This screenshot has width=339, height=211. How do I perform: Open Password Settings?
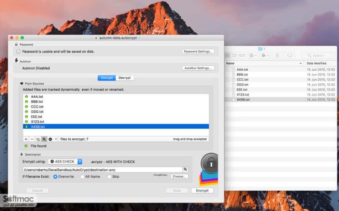[x=198, y=52]
